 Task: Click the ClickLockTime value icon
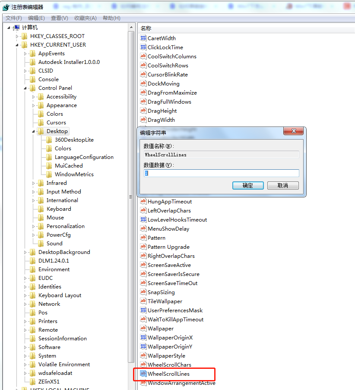point(143,47)
